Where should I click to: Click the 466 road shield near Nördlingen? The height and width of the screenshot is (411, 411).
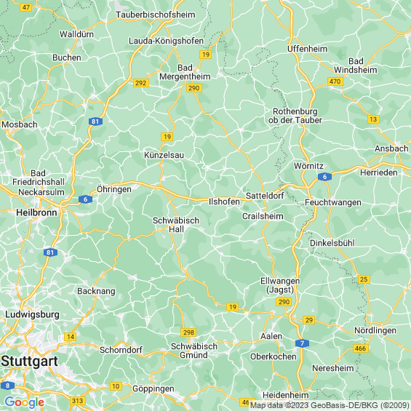[x=361, y=348]
